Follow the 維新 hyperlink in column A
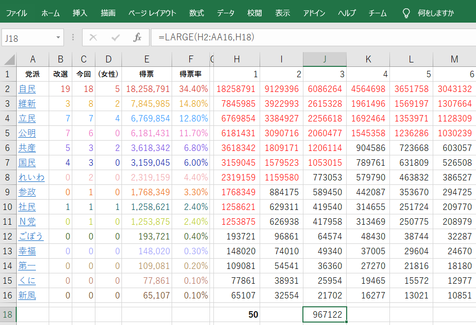 27,104
